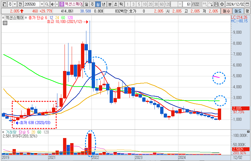The image size is (251, 161).
Task: Click the magenta 120 moving average legend
Action: click(x=70, y=18)
